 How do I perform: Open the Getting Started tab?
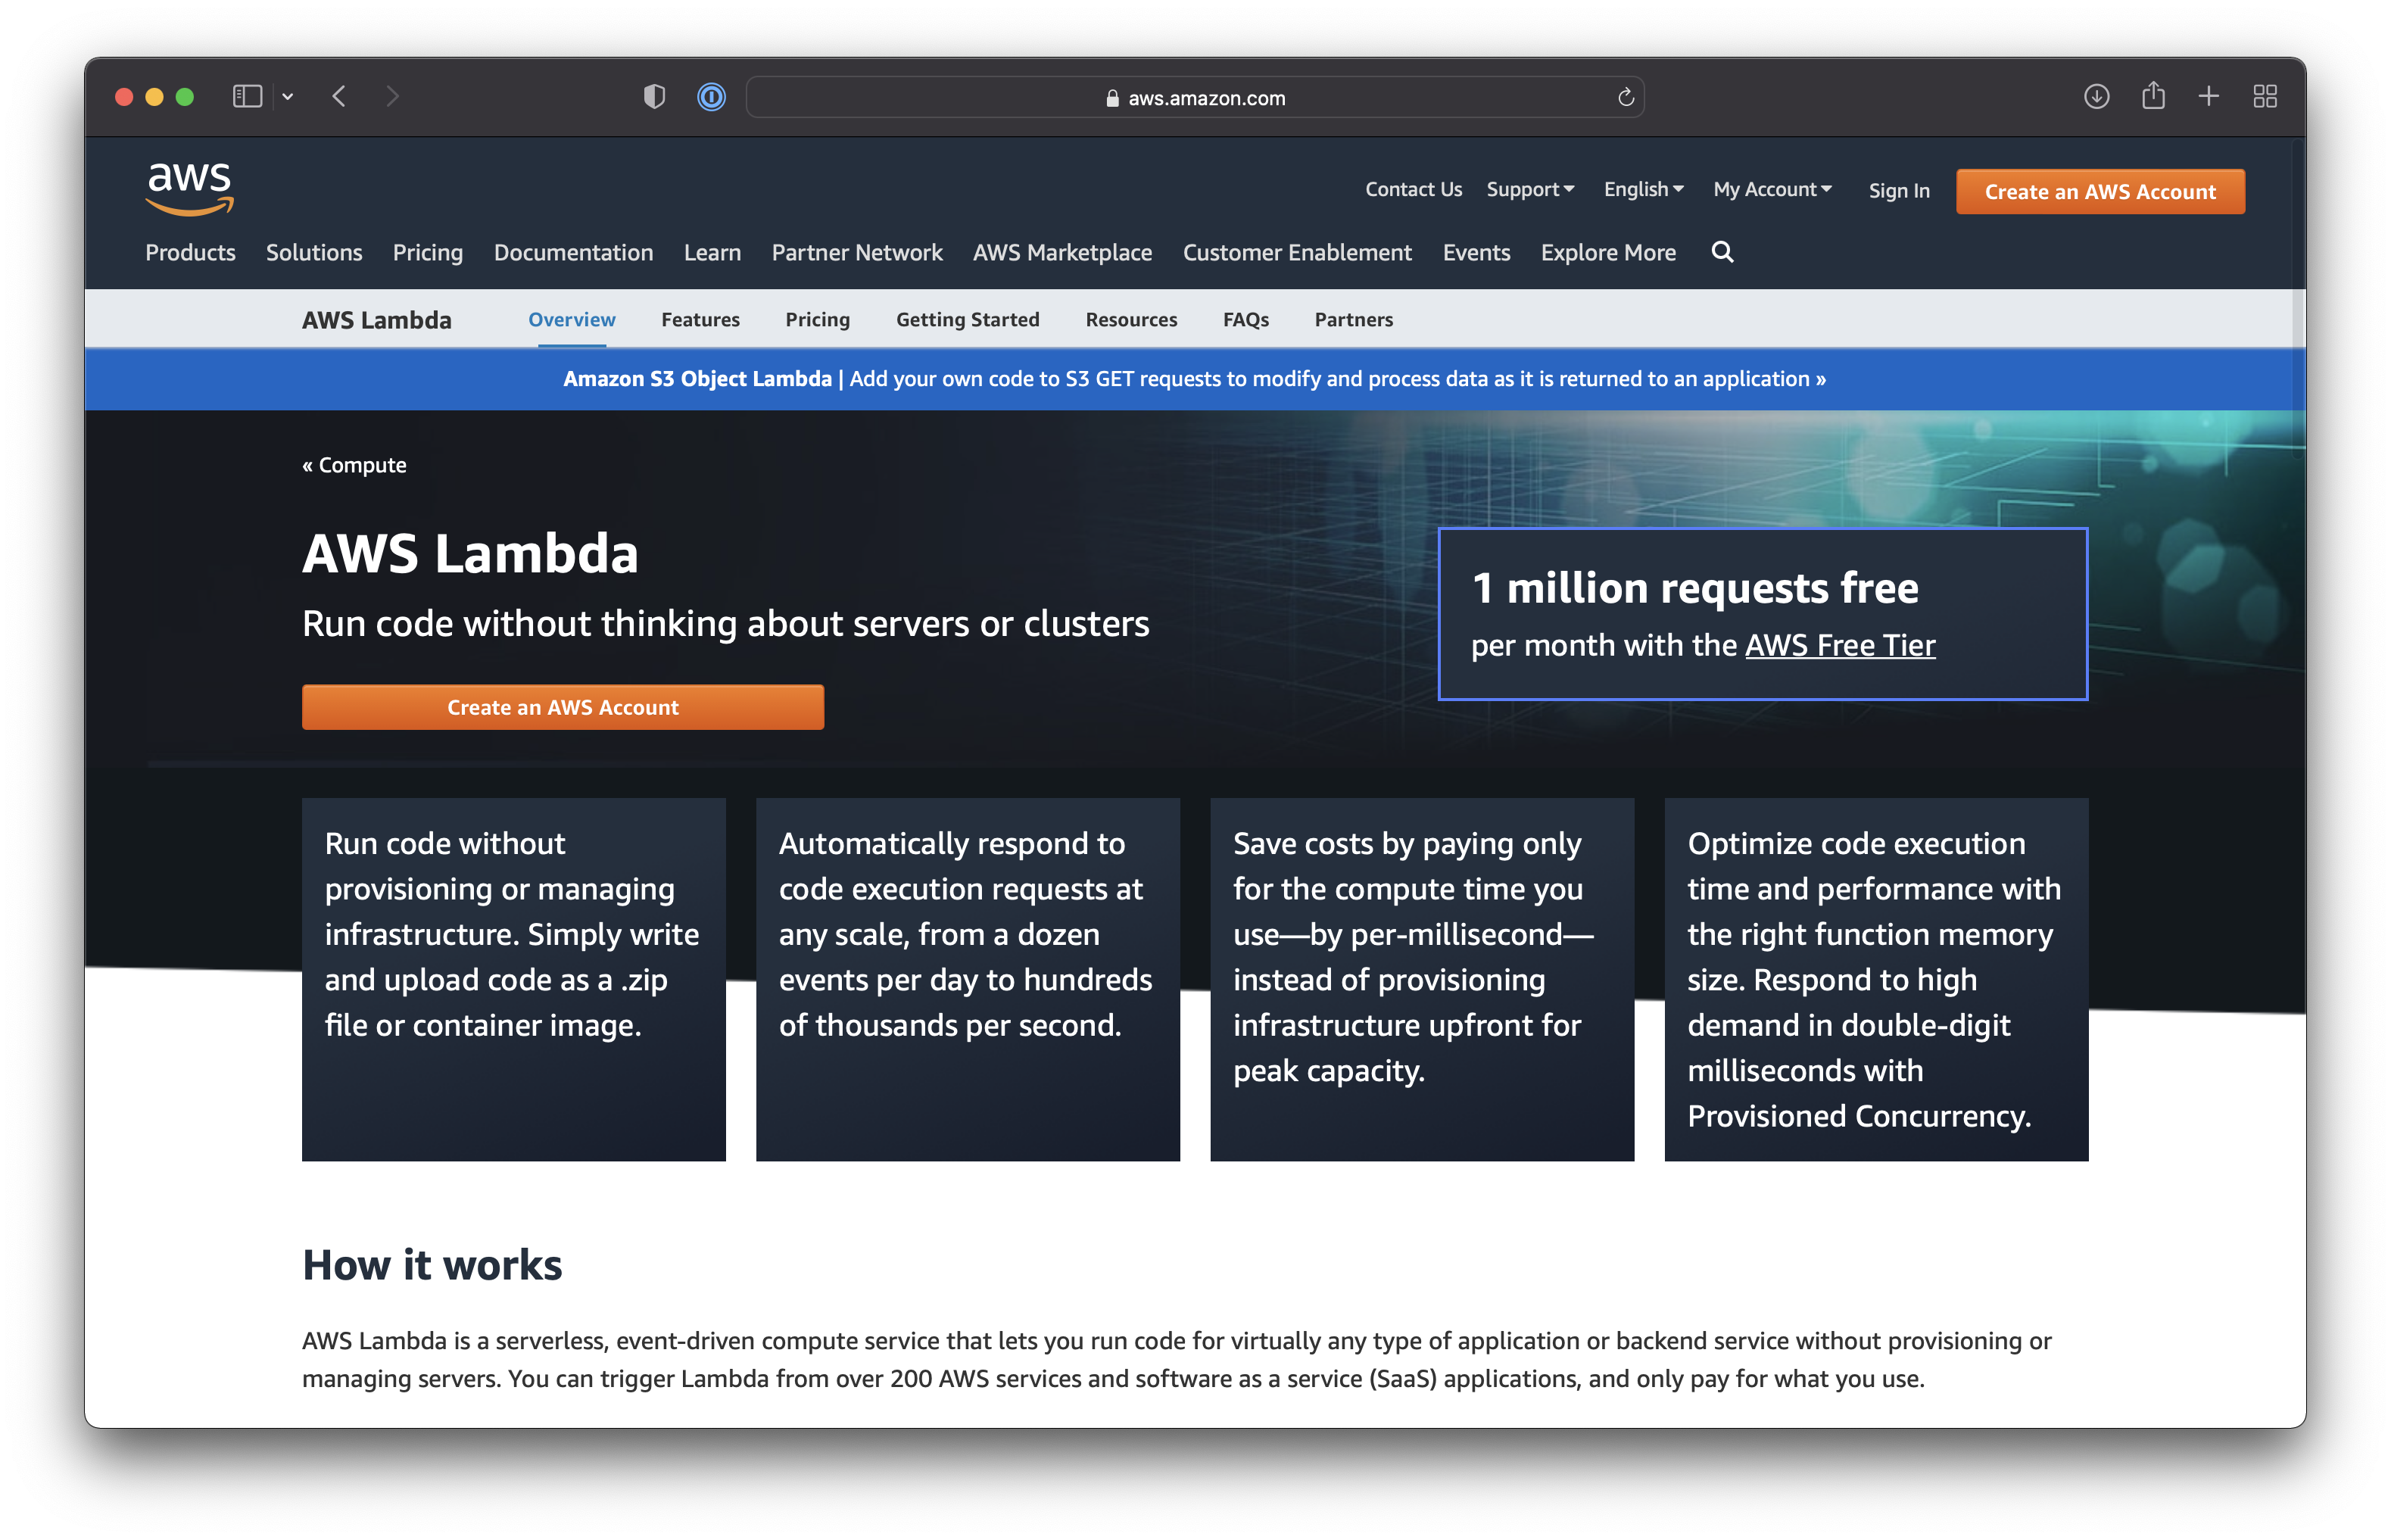[x=967, y=320]
